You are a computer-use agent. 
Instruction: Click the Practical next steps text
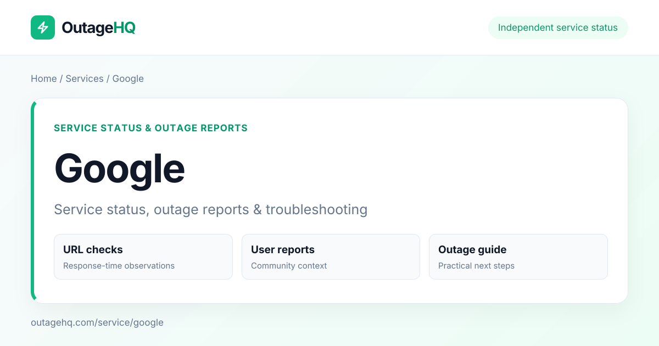pyautogui.click(x=476, y=266)
